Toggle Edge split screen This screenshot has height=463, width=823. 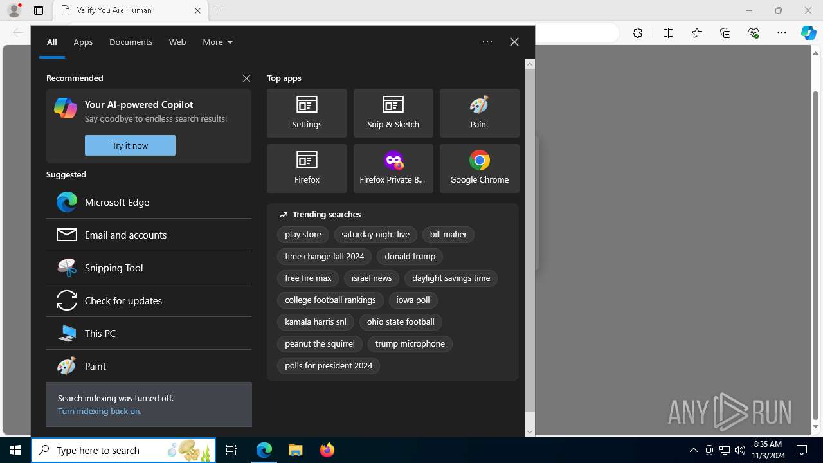[x=668, y=33]
